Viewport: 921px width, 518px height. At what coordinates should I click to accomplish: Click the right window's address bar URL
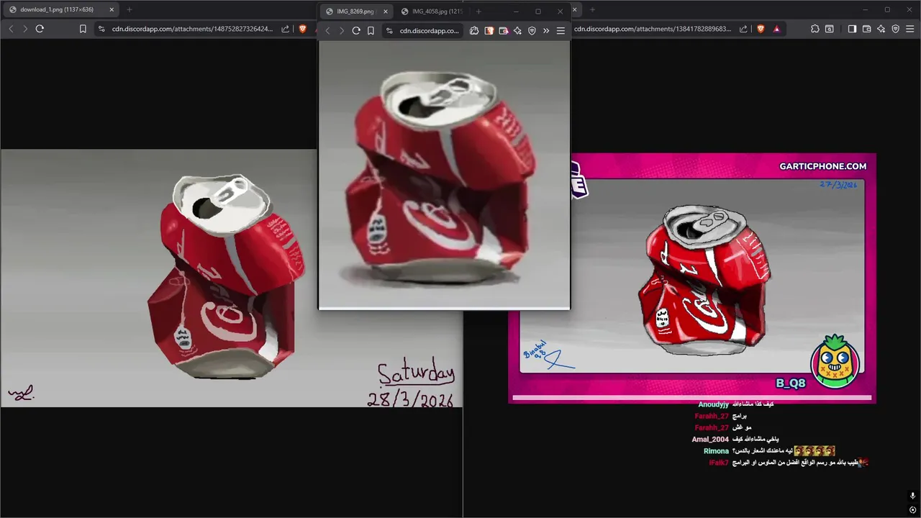(653, 29)
